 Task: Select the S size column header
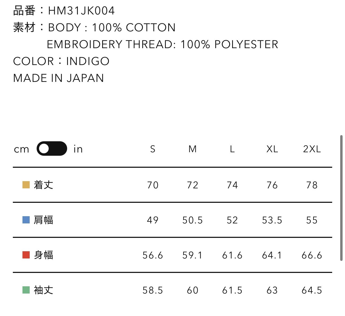[x=153, y=149]
